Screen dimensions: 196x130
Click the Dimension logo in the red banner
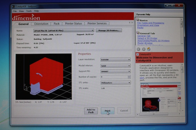[26, 17]
